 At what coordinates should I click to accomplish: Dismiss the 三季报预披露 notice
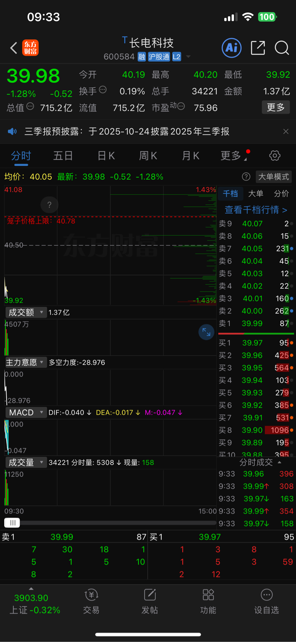pyautogui.click(x=286, y=131)
